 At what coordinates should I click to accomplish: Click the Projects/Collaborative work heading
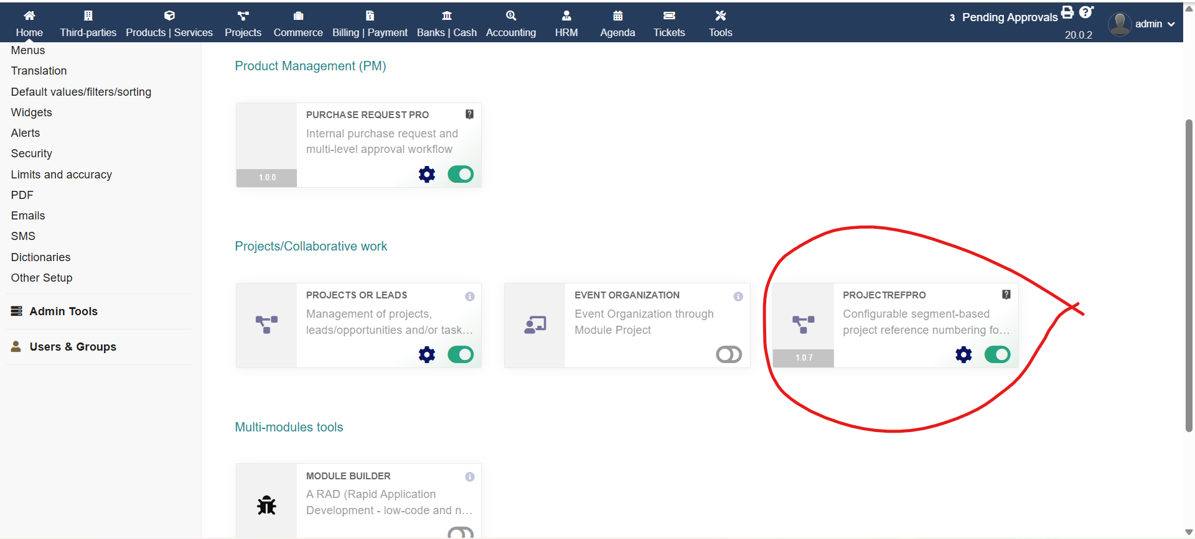[311, 246]
